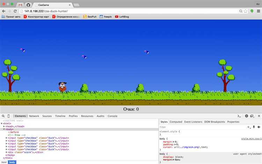Expand the topmost duck input node
The image size is (262, 164).
pyautogui.click(x=7, y=138)
